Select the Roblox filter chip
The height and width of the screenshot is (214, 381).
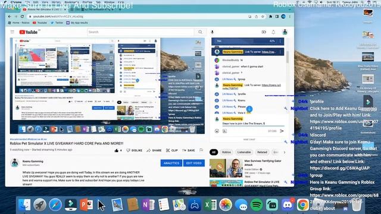click(x=226, y=152)
